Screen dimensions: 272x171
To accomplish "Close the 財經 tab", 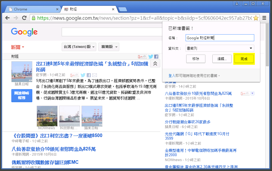I will click(x=113, y=9).
